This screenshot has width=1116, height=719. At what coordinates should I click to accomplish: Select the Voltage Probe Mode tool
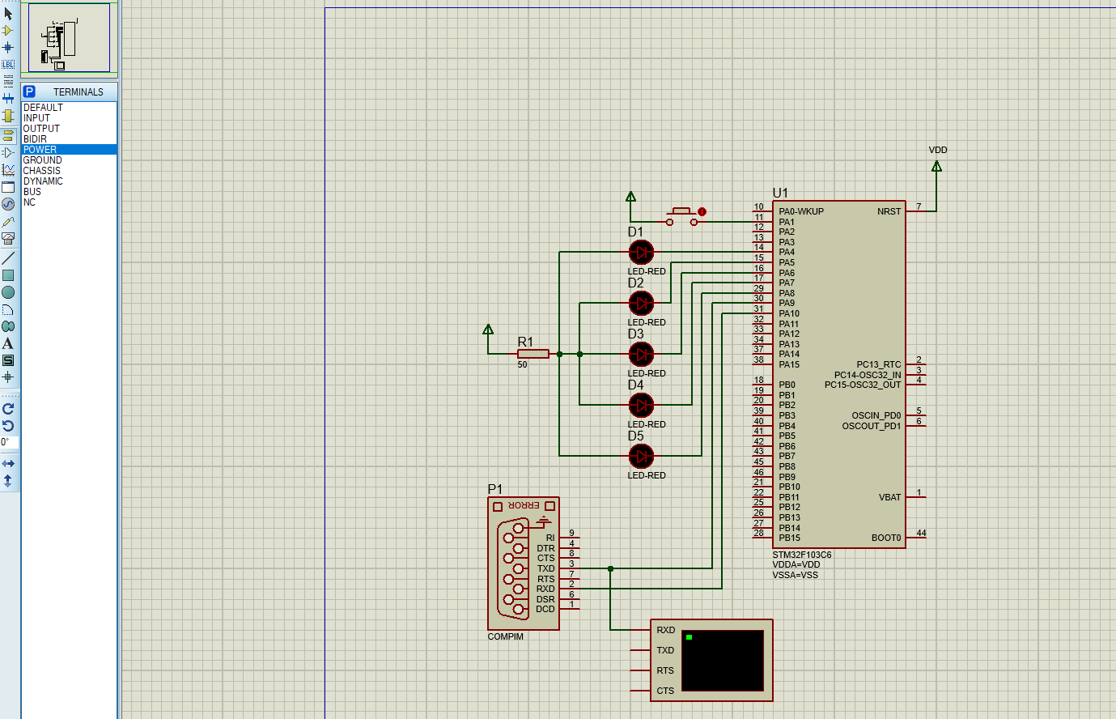[8, 221]
